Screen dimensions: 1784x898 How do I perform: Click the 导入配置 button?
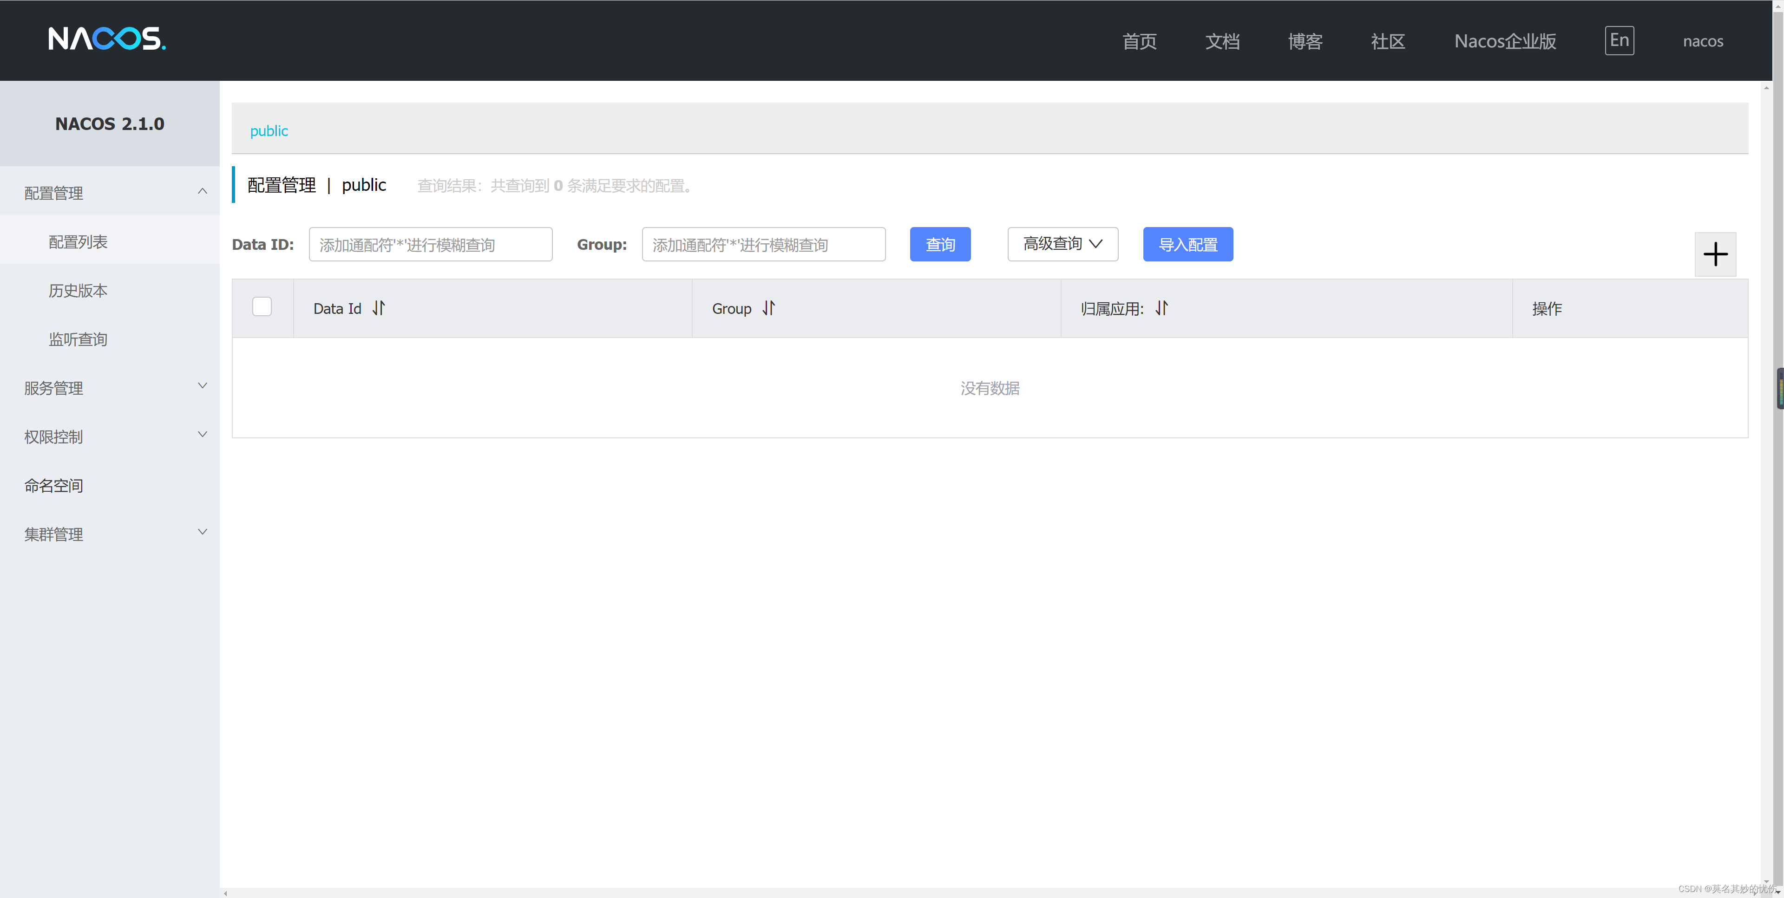pos(1187,244)
